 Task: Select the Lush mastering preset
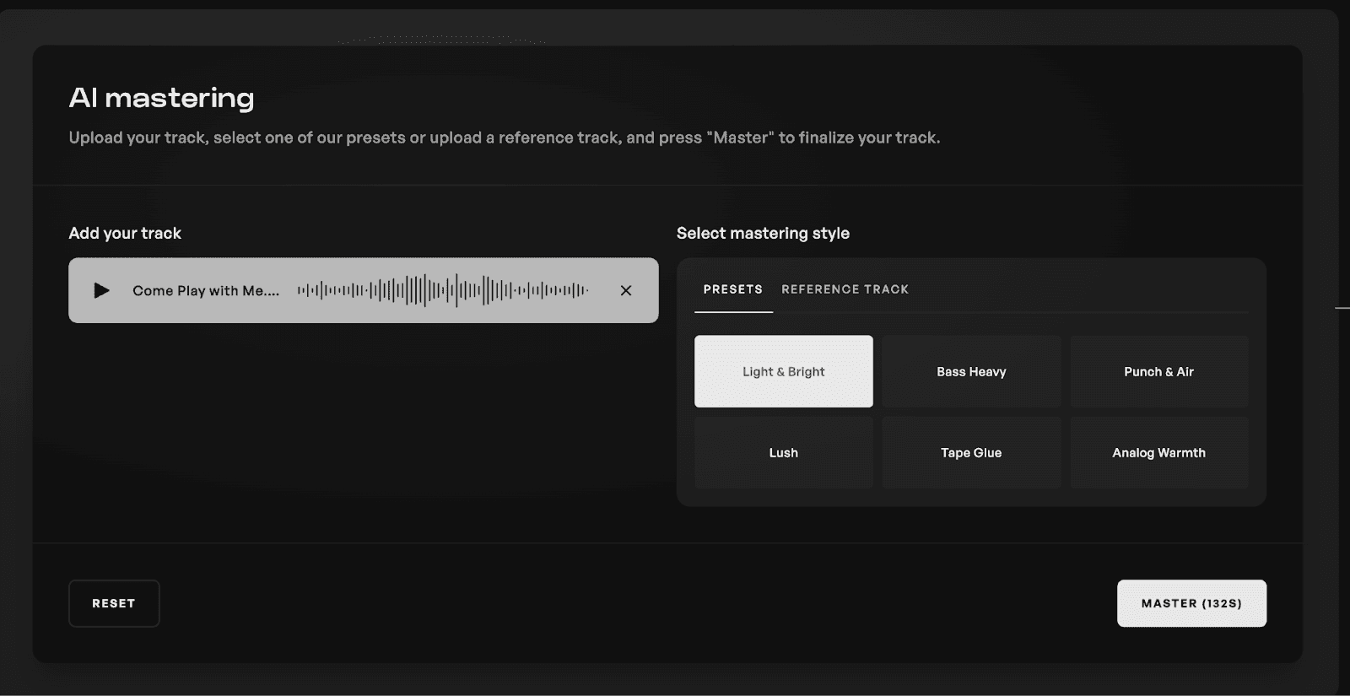click(x=784, y=452)
